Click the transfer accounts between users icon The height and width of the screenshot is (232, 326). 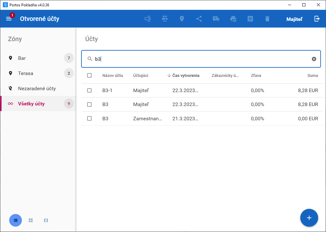165,19
